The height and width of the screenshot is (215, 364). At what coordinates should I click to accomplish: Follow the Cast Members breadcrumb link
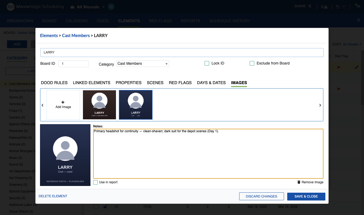(x=76, y=35)
